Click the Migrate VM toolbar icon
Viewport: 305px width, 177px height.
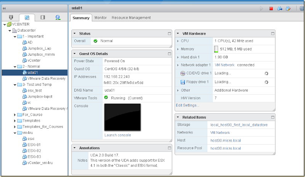[x=280, y=8]
